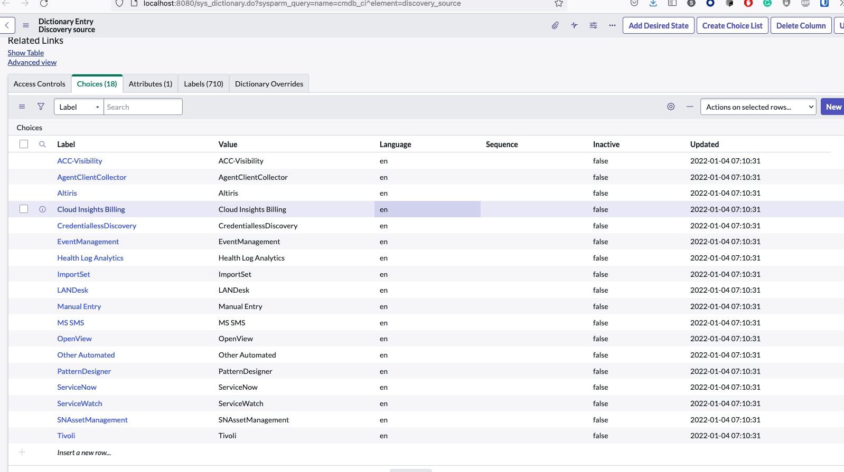
Task: Open browser downloads arrow icon
Action: 653,3
